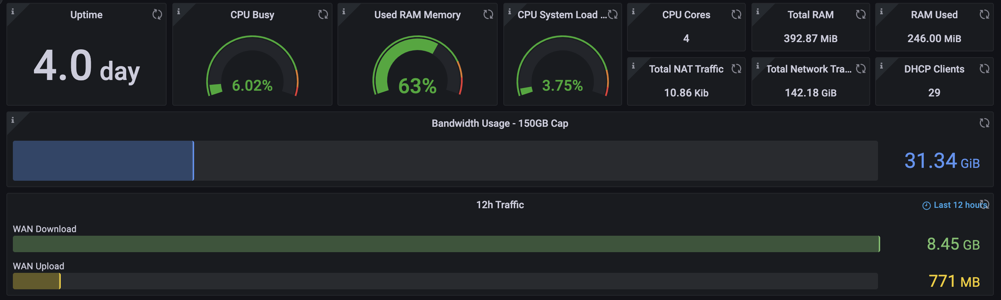1001x300 pixels.
Task: Click the 392.87 MiB Total RAM value
Action: point(810,39)
